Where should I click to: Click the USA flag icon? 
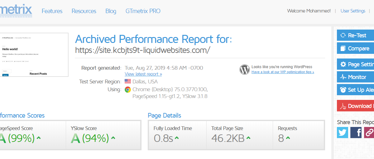(127, 82)
